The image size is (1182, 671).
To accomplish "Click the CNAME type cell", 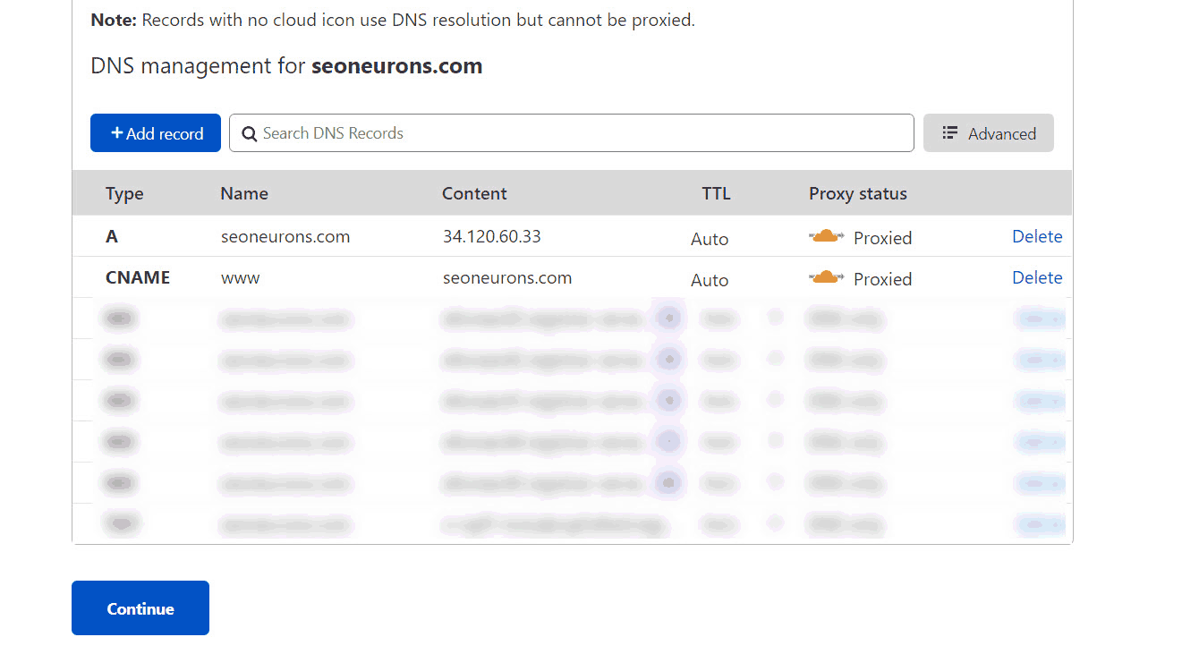I will [138, 277].
